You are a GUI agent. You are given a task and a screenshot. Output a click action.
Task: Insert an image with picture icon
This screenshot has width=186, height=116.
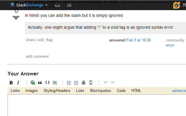55,82
